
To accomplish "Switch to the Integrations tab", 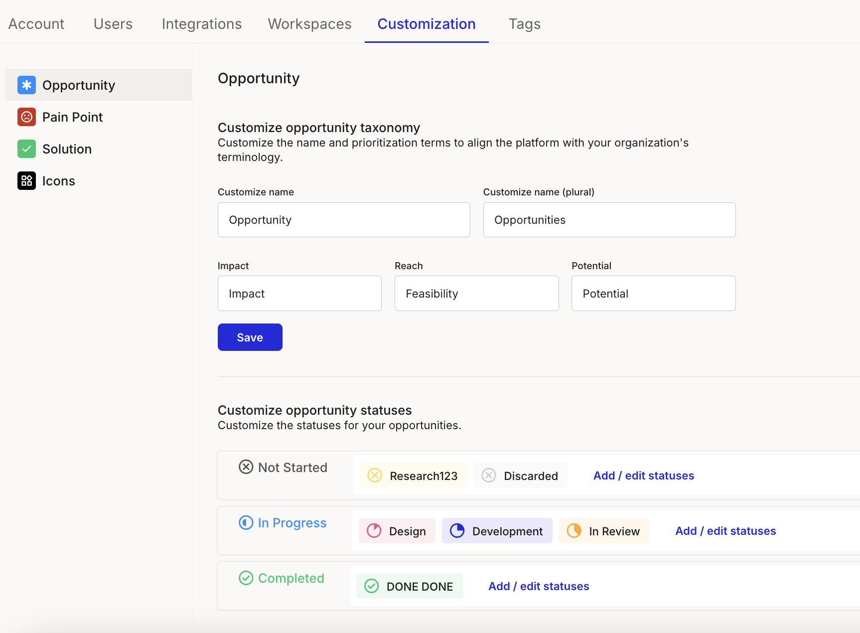I will click(x=202, y=24).
